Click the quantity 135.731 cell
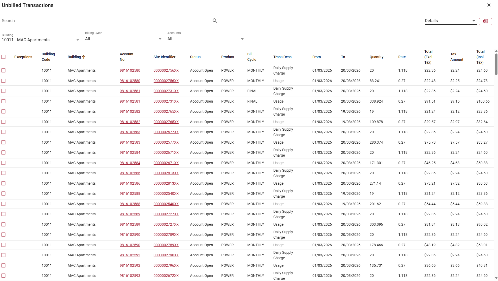The height and width of the screenshot is (281, 498). click(x=376, y=265)
